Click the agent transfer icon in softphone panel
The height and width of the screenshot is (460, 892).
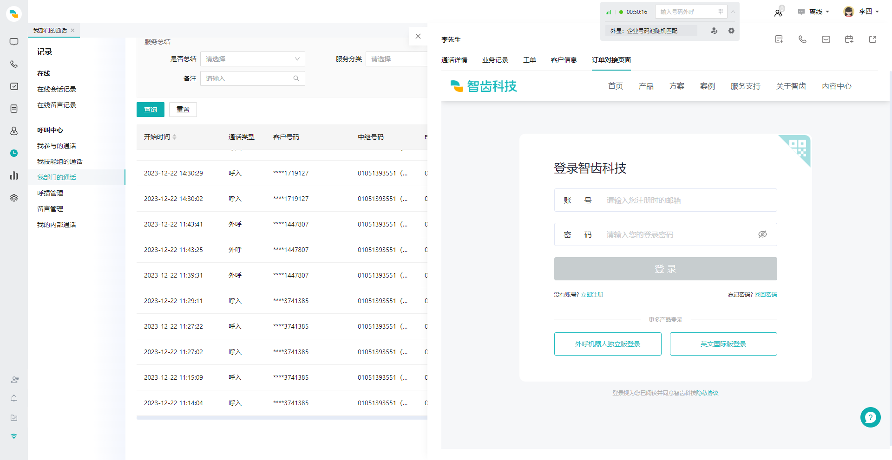714,31
